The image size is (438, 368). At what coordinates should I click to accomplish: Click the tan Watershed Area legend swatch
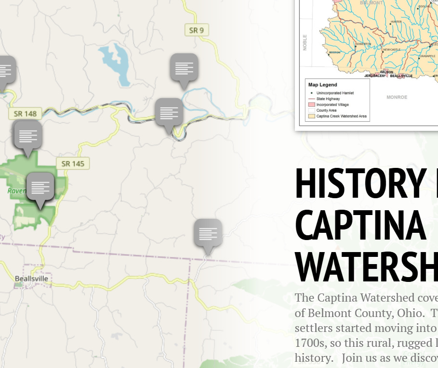tap(311, 116)
